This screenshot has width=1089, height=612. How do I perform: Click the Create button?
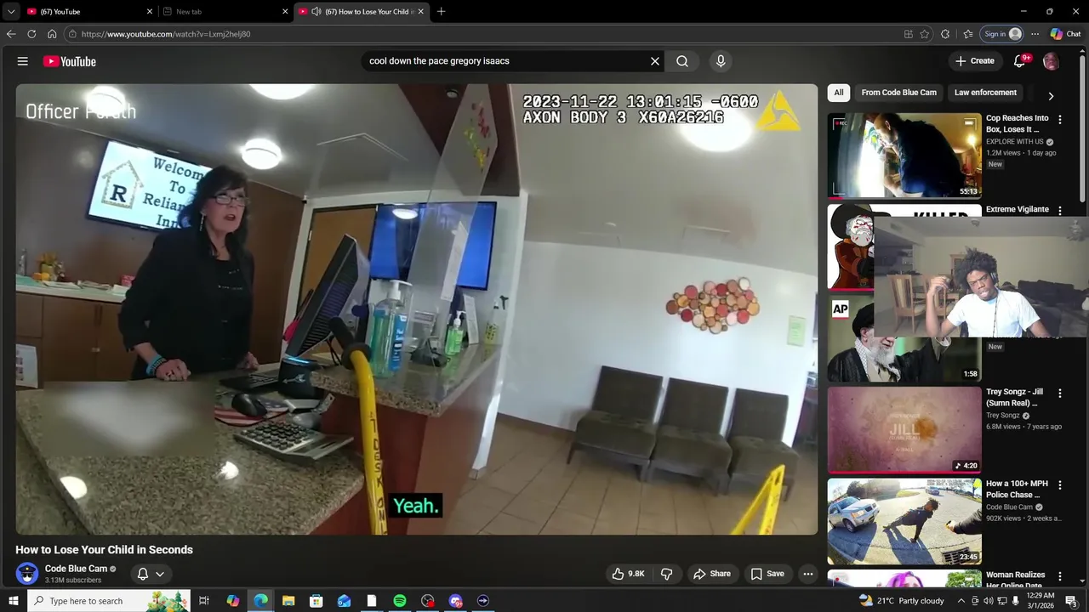click(975, 61)
